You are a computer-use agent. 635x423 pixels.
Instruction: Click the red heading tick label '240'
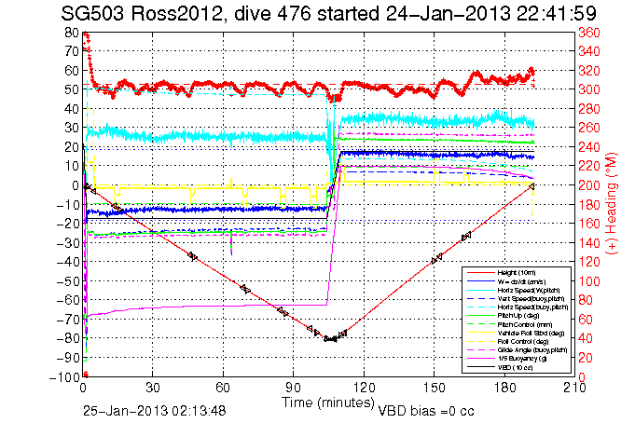589,147
